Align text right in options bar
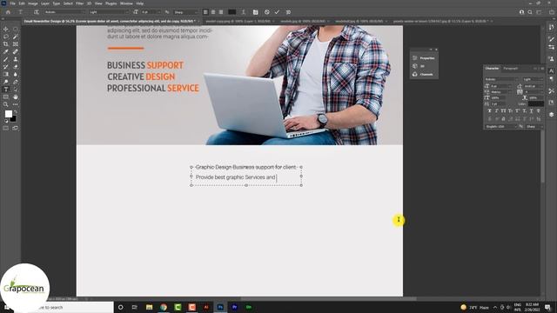 221,12
